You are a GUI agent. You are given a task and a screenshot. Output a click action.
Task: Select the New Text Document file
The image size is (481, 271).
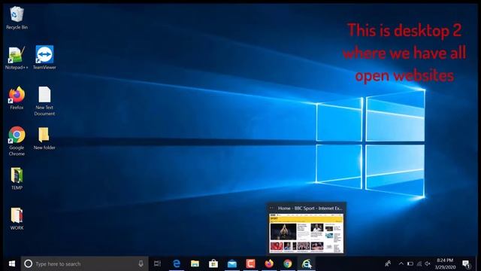44,101
